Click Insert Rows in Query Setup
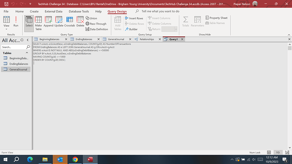292x164 pixels. click(134, 18)
